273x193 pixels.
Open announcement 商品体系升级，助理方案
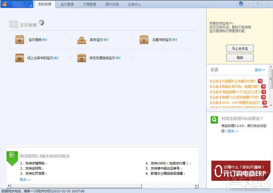tap(235, 86)
